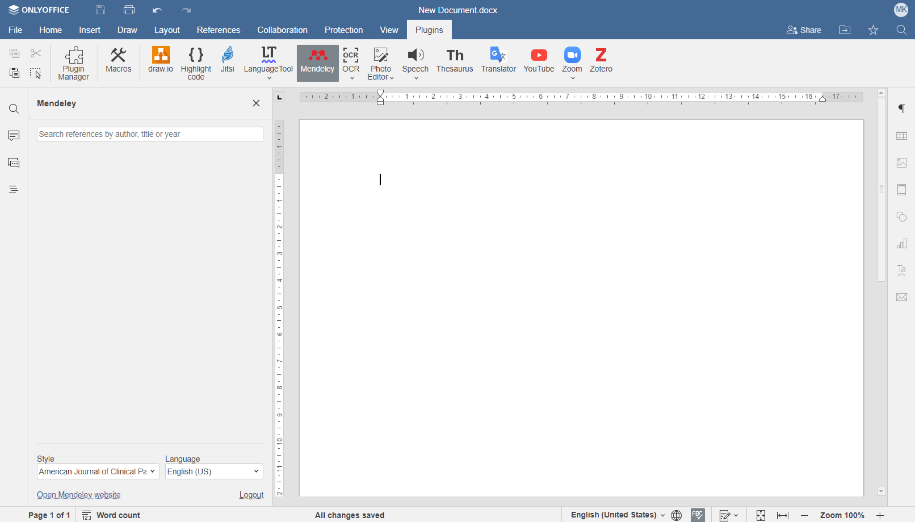Expand the Style dropdown in Mendeley
The image size is (915, 522).
(x=98, y=471)
